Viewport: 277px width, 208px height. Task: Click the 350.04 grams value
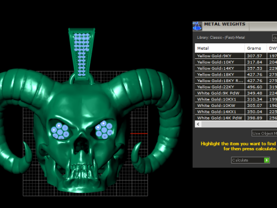(x=254, y=112)
